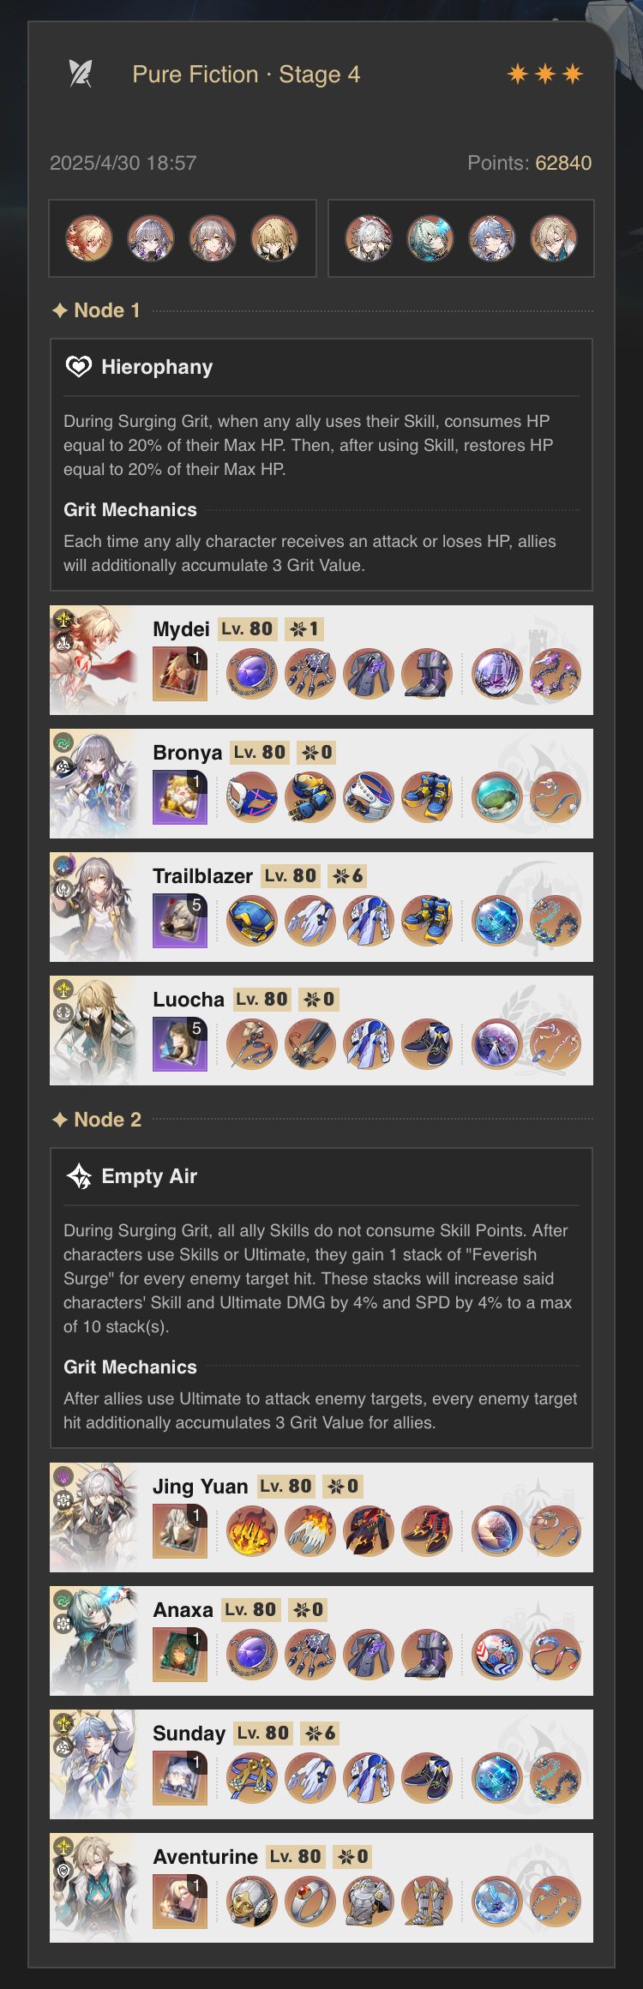The image size is (643, 1989).
Task: Click the Node 2 heading
Action: point(97,1120)
